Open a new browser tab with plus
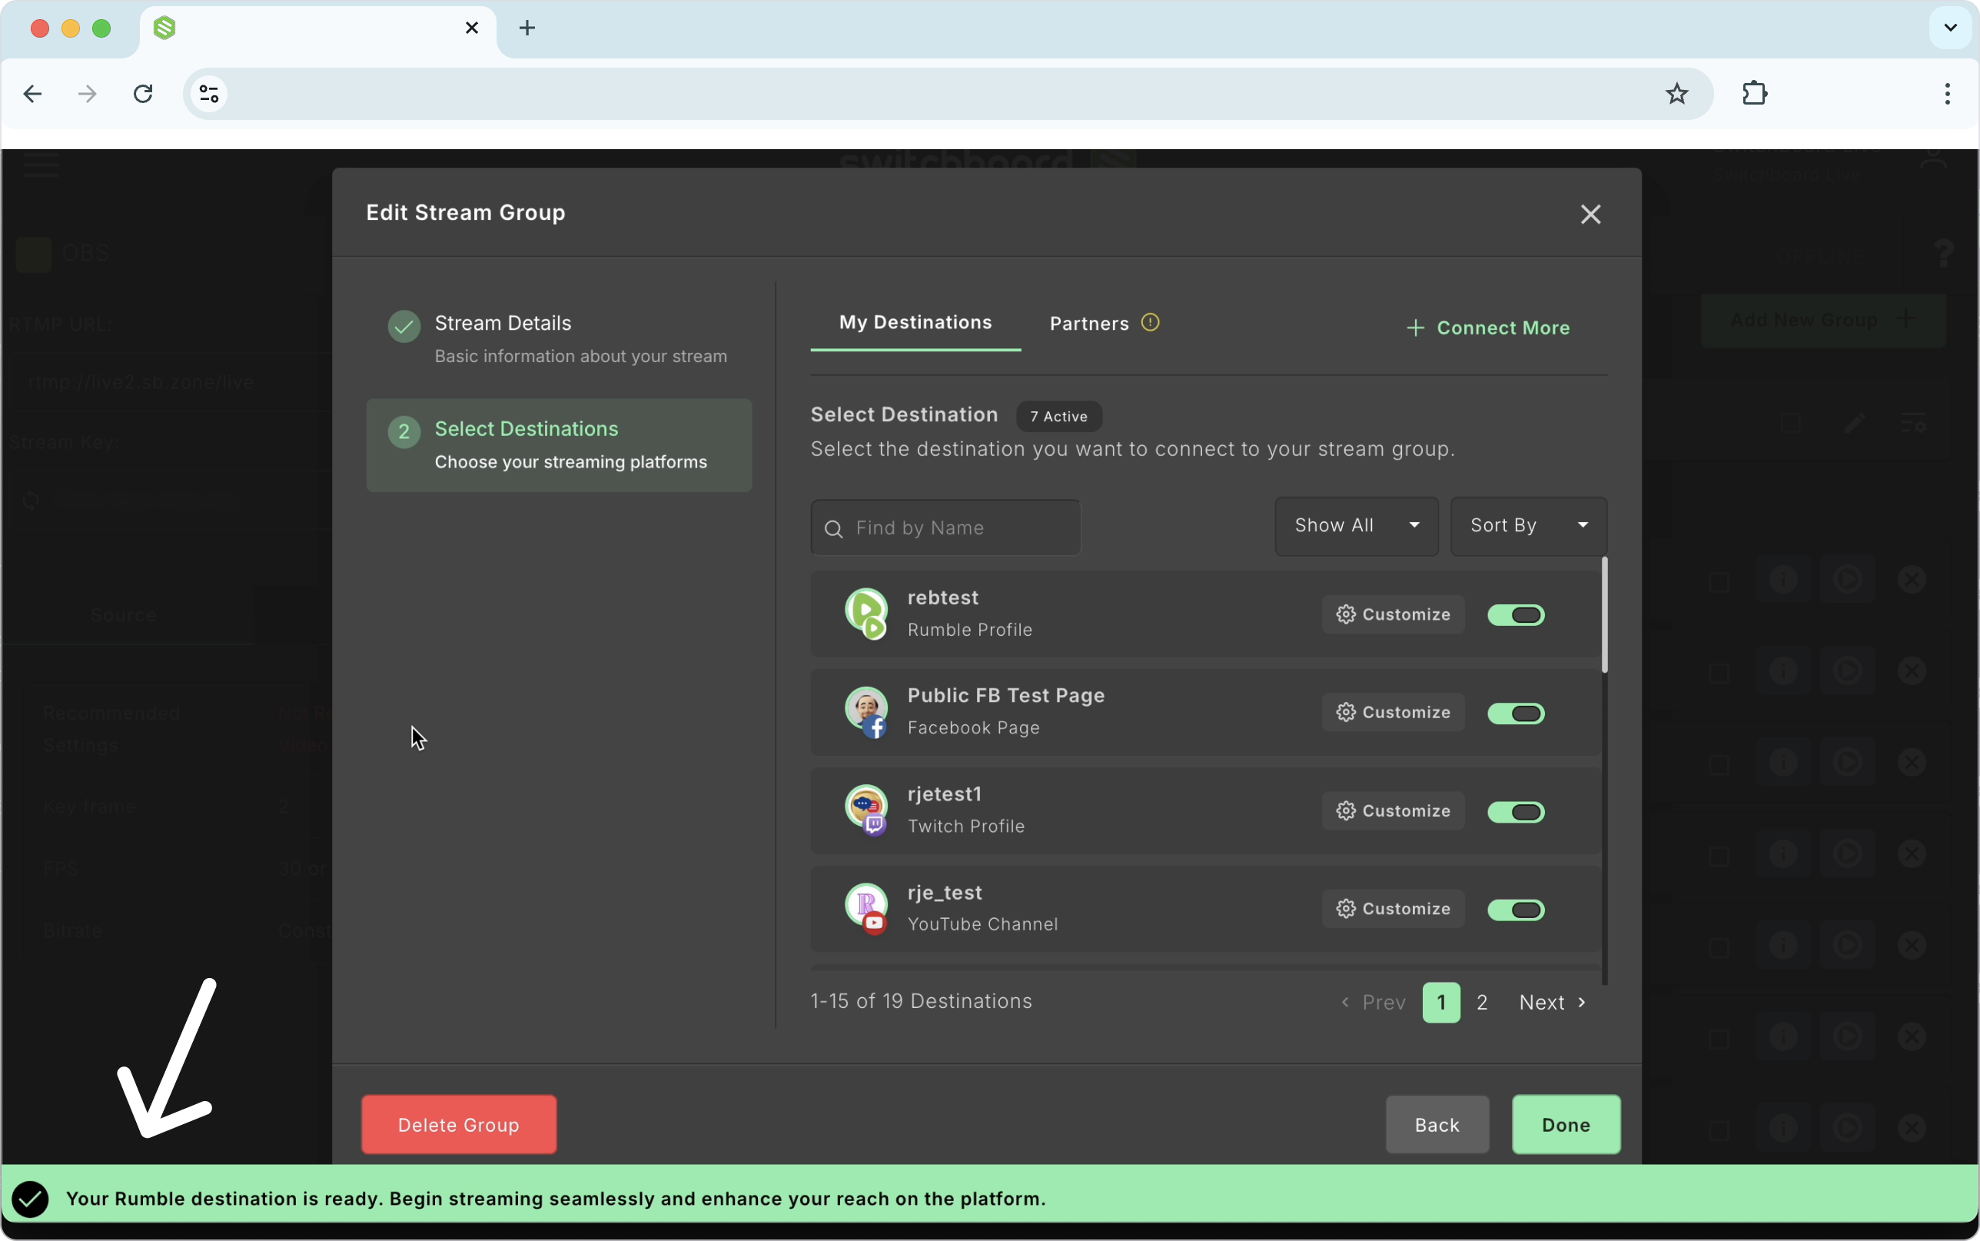The image size is (1980, 1241). (527, 28)
